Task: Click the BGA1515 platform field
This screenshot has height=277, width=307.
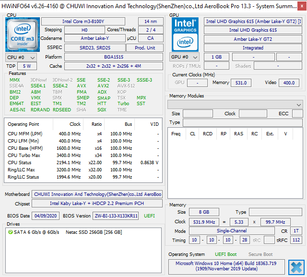Action: tap(114, 57)
